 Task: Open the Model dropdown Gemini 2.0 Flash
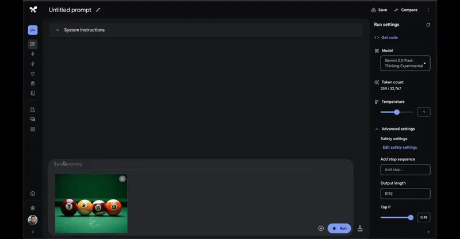click(405, 63)
